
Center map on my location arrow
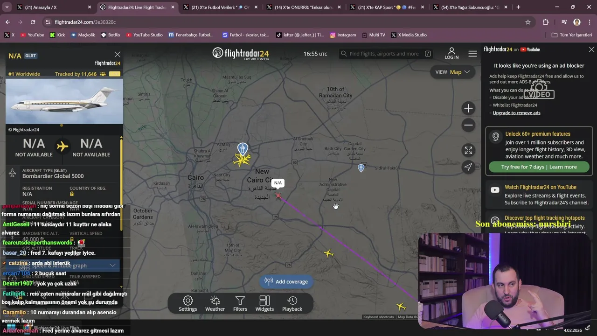[468, 167]
